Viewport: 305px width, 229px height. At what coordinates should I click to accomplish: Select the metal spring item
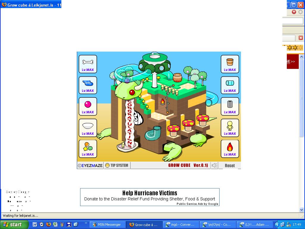pyautogui.click(x=230, y=106)
